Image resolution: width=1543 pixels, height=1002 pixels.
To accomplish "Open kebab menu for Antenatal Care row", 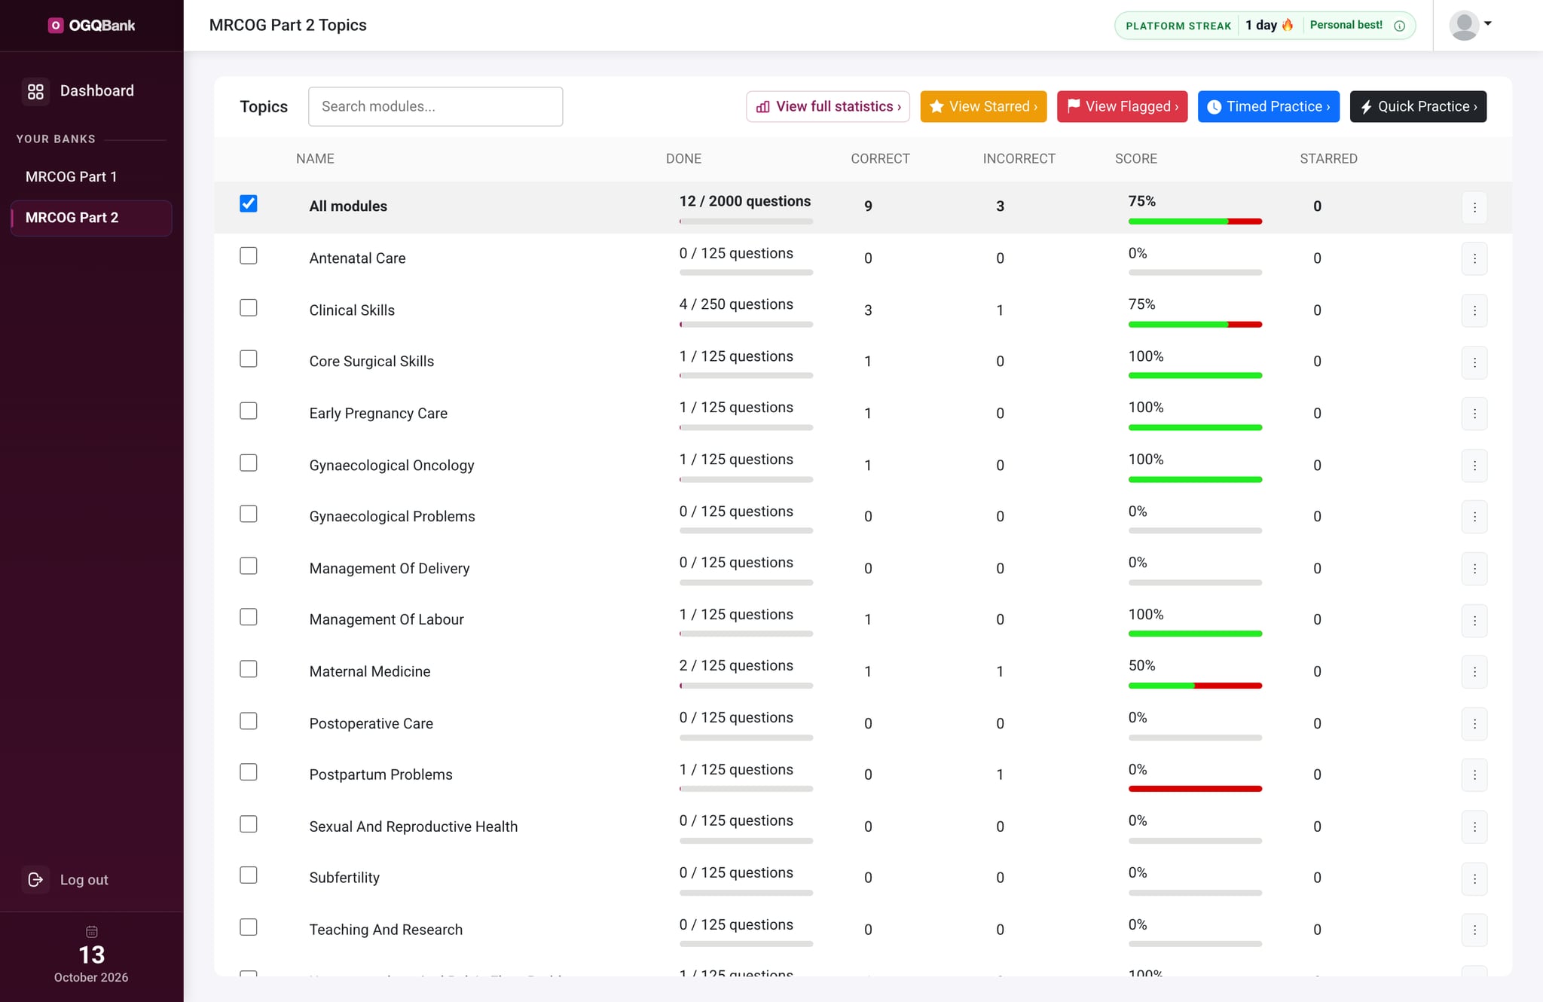I will pyautogui.click(x=1474, y=258).
